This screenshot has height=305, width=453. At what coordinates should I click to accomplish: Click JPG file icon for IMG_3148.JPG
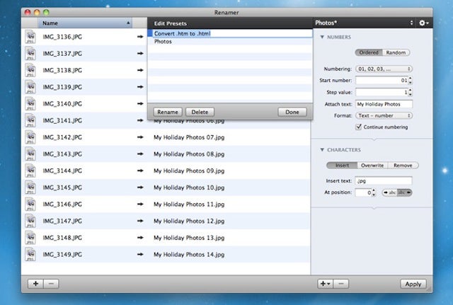pos(31,238)
